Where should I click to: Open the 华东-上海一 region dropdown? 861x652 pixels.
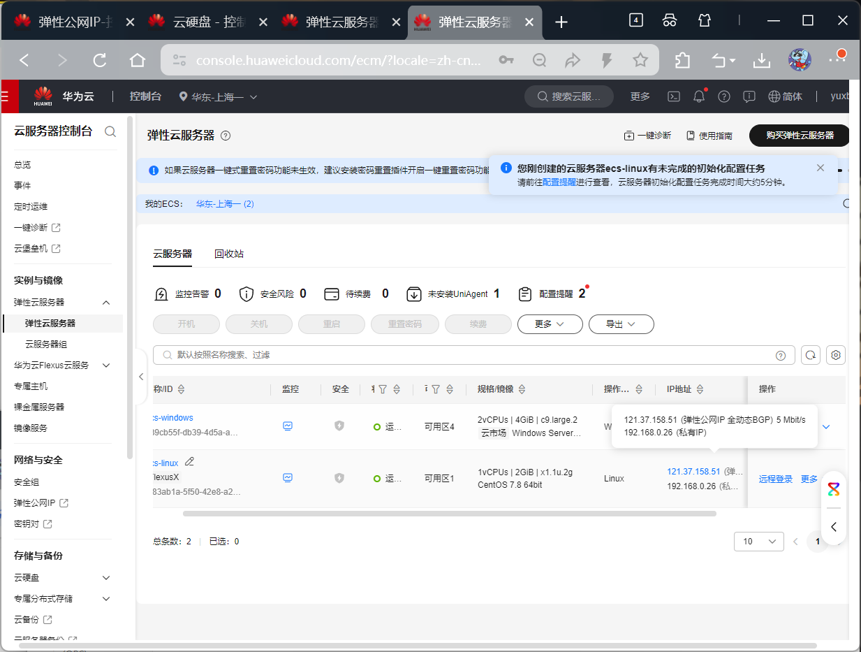[219, 96]
